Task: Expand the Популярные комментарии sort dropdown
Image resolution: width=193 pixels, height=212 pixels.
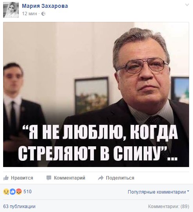Action: [x=159, y=192]
